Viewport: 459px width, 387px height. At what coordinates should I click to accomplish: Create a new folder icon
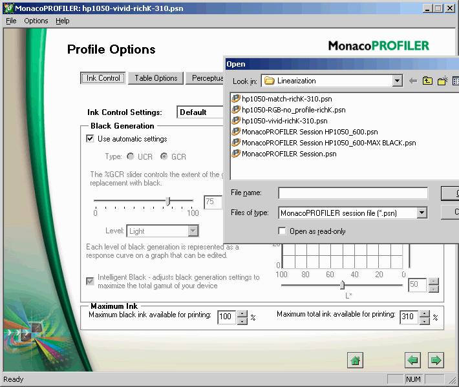(x=443, y=81)
